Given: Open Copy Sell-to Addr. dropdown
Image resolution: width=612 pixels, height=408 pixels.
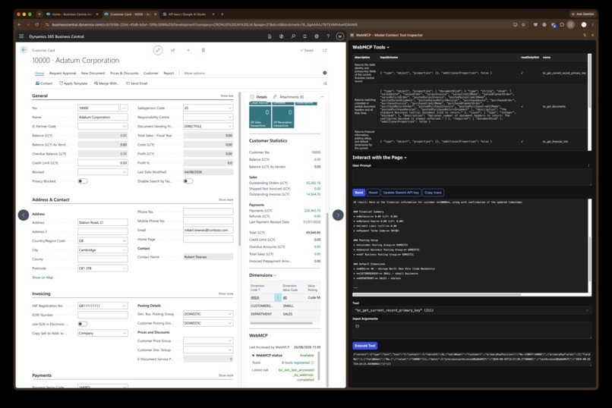Looking at the screenshot, I should 125,333.
